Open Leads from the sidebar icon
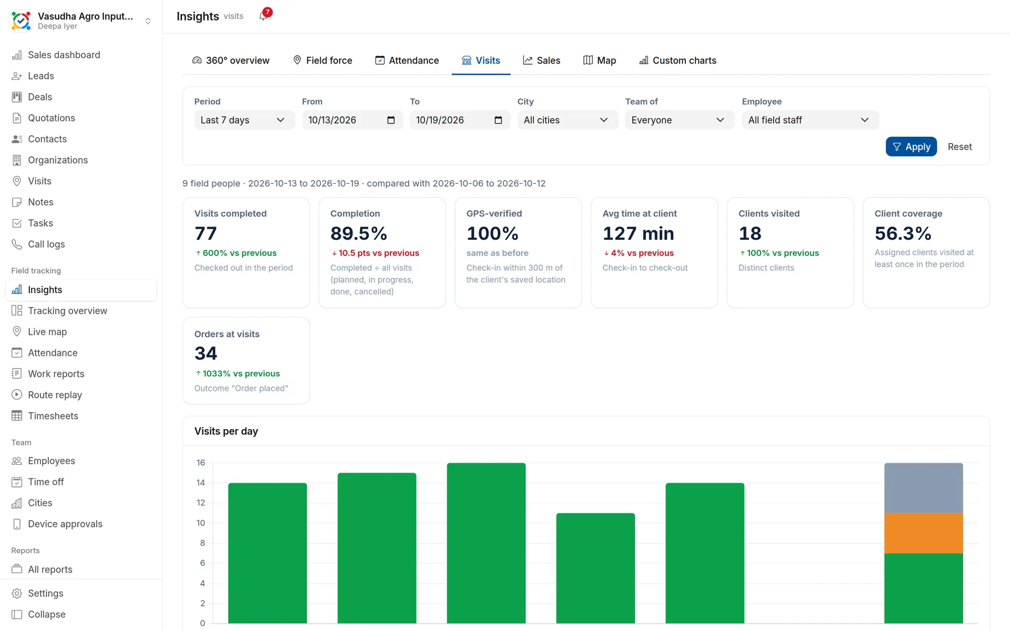The height and width of the screenshot is (631, 1010). pyautogui.click(x=17, y=76)
